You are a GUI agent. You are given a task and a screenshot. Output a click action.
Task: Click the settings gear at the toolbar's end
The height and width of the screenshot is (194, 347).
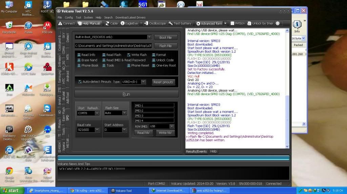coord(278,23)
